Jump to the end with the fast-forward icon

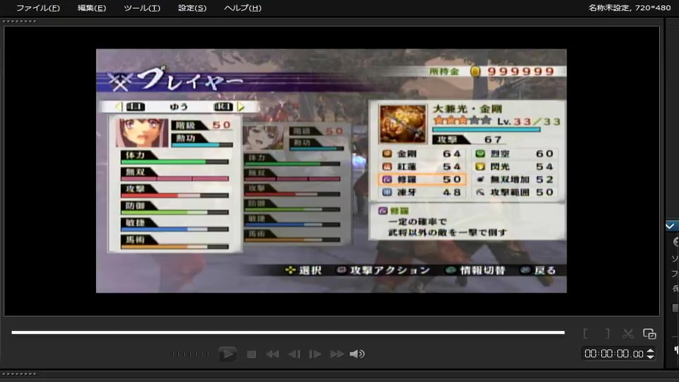pyautogui.click(x=337, y=354)
